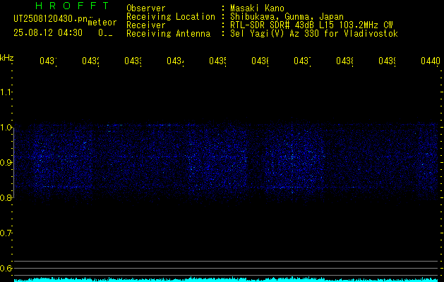Click the Observer label
Screen dimensions: 444x282
[x=146, y=8]
